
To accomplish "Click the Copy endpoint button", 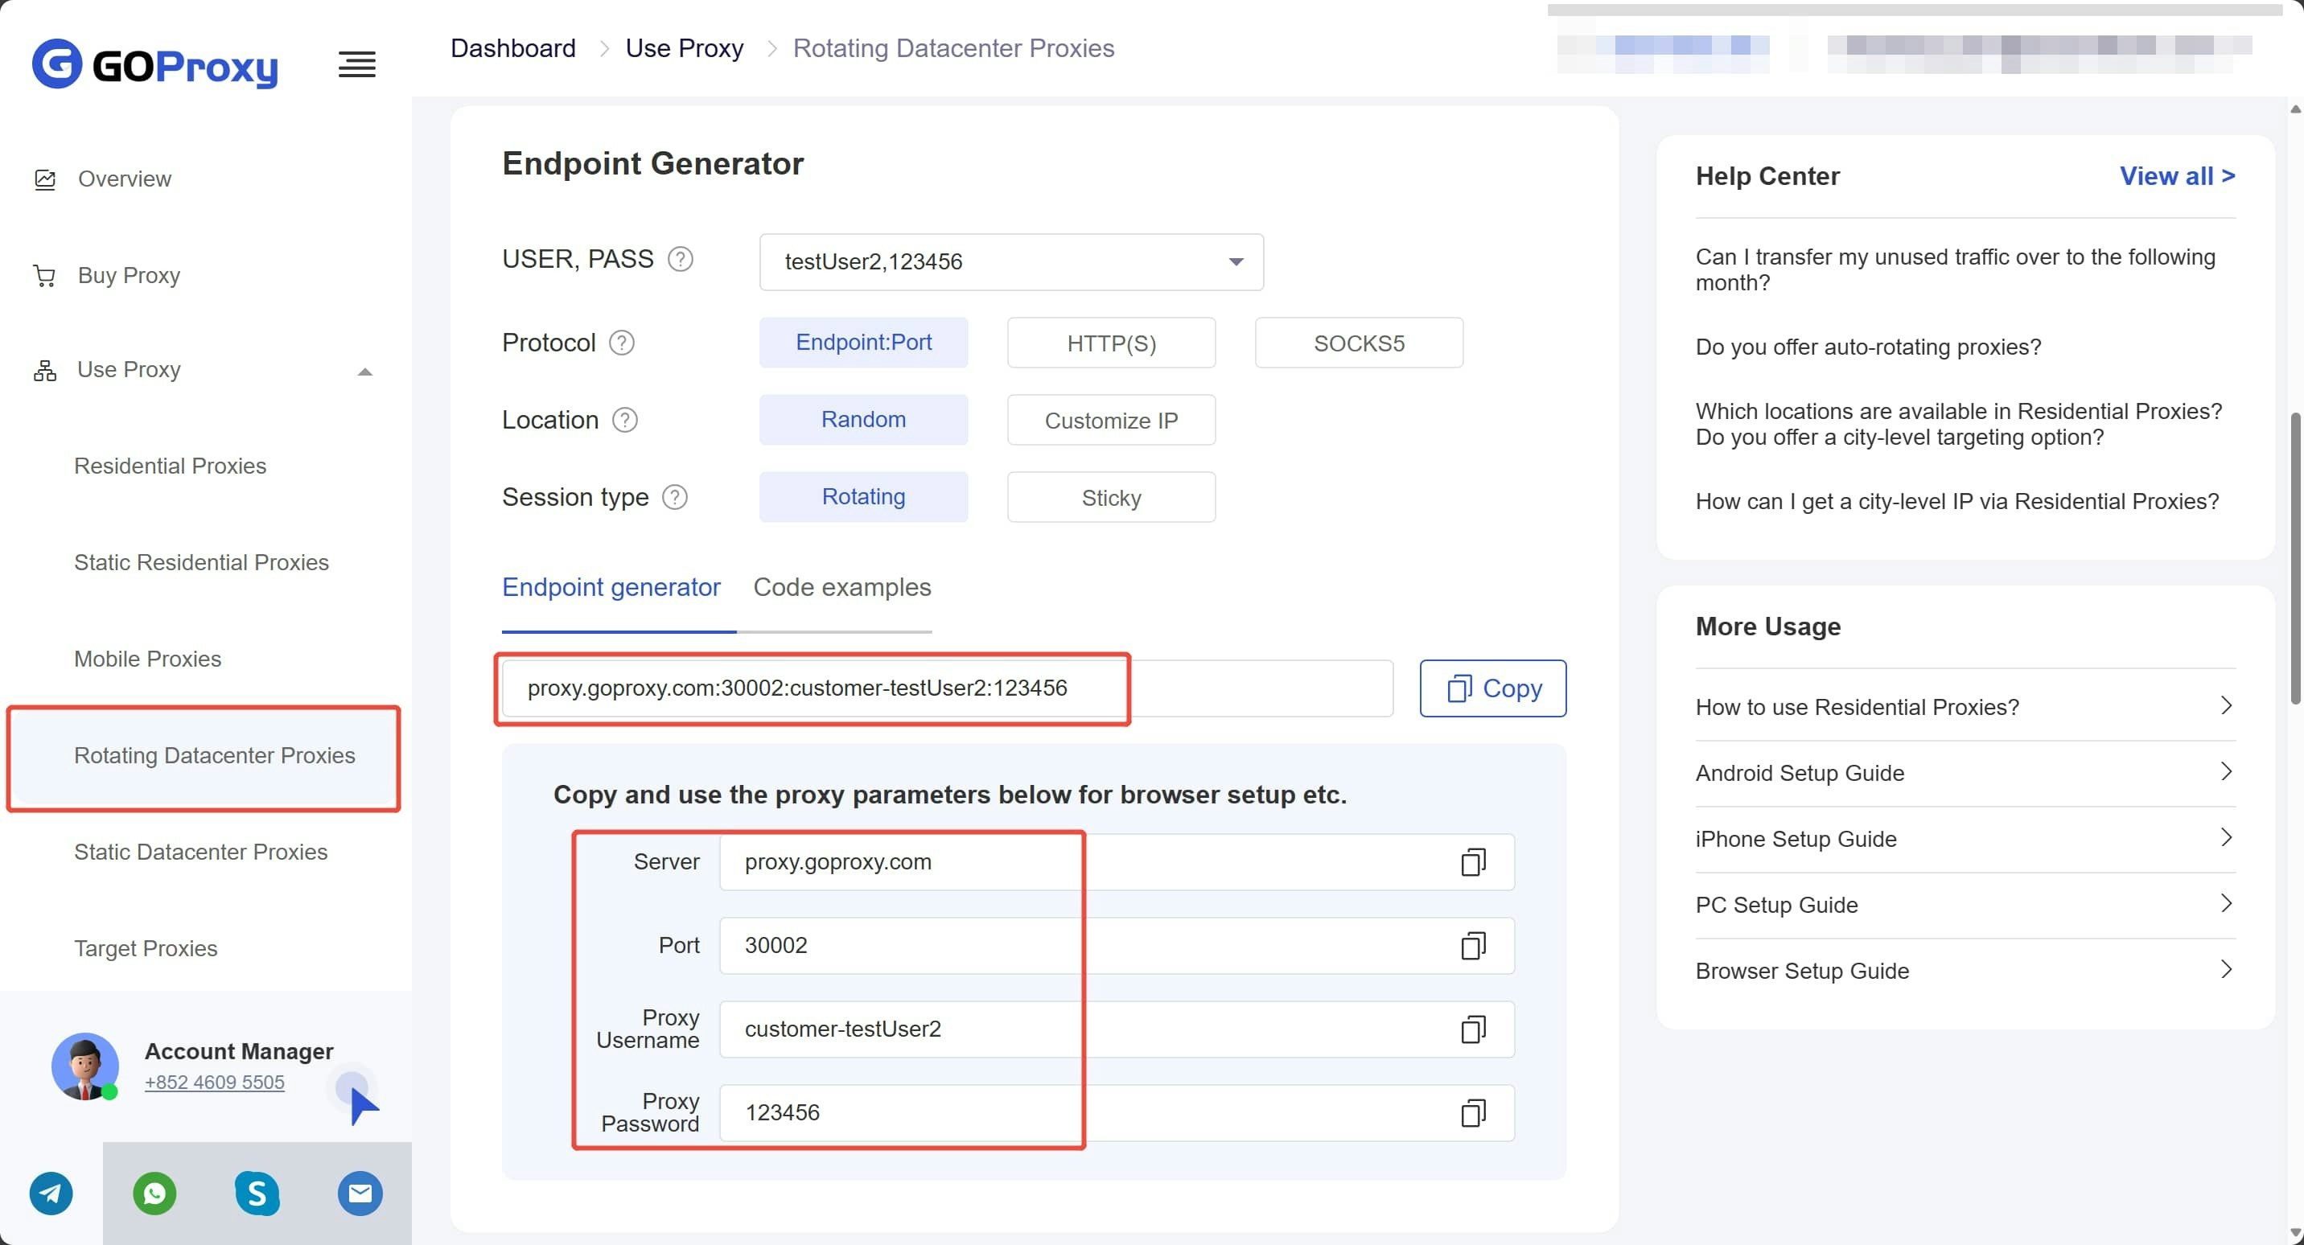I will pyautogui.click(x=1493, y=688).
